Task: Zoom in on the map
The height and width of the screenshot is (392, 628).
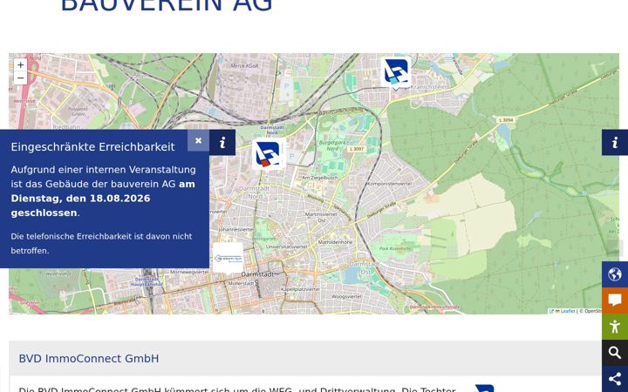Action: click(x=20, y=64)
